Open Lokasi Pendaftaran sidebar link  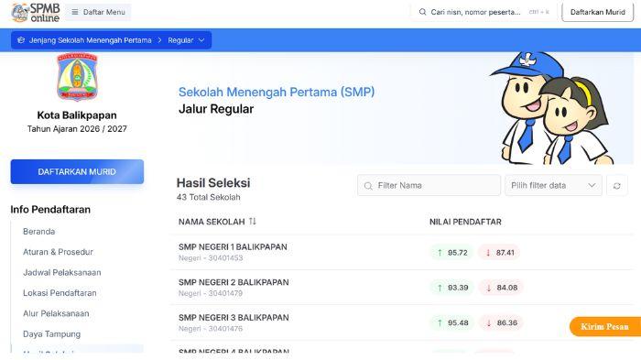tap(60, 293)
